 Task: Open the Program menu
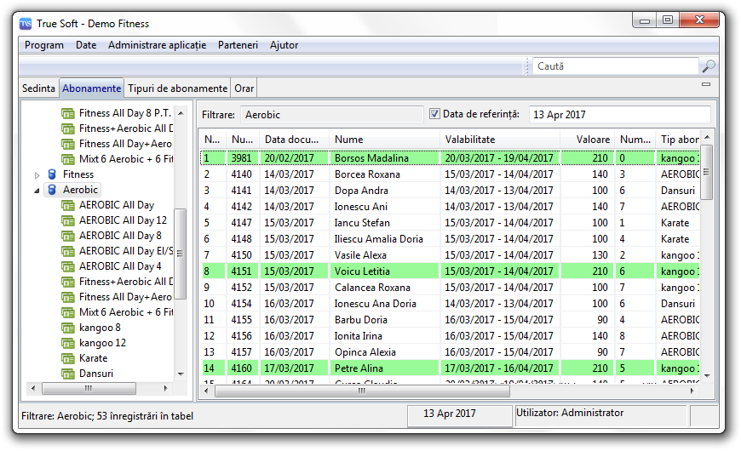(44, 45)
